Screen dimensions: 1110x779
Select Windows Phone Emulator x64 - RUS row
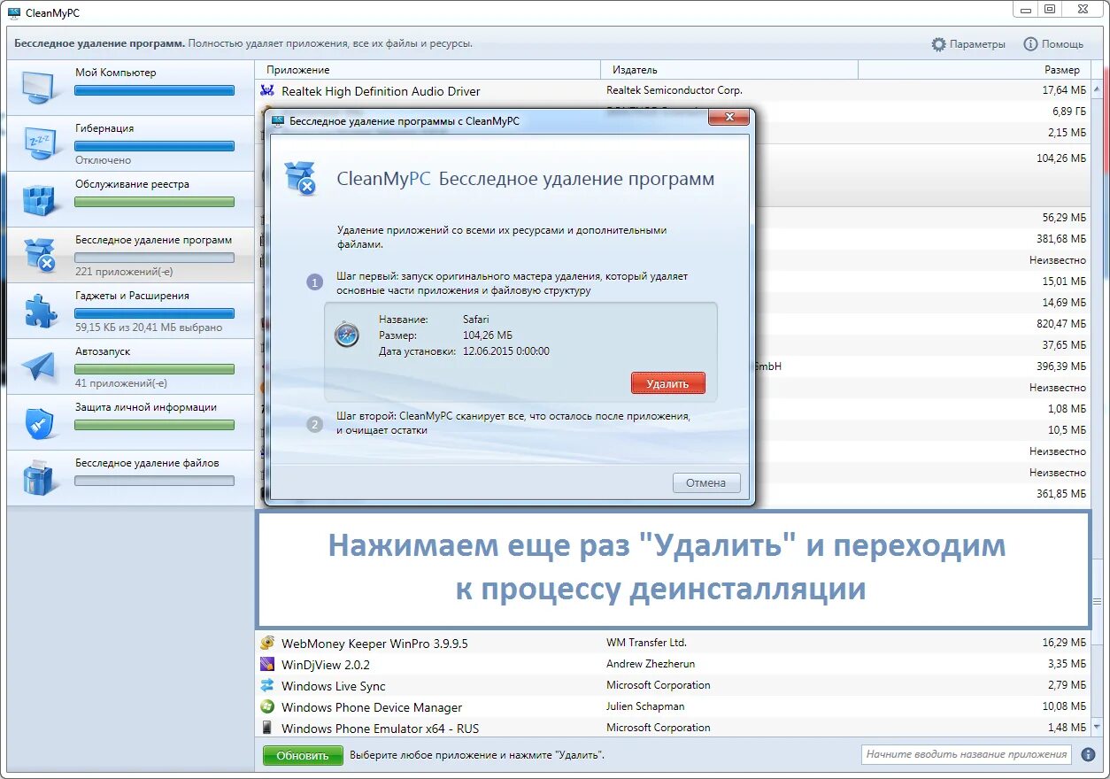point(673,728)
